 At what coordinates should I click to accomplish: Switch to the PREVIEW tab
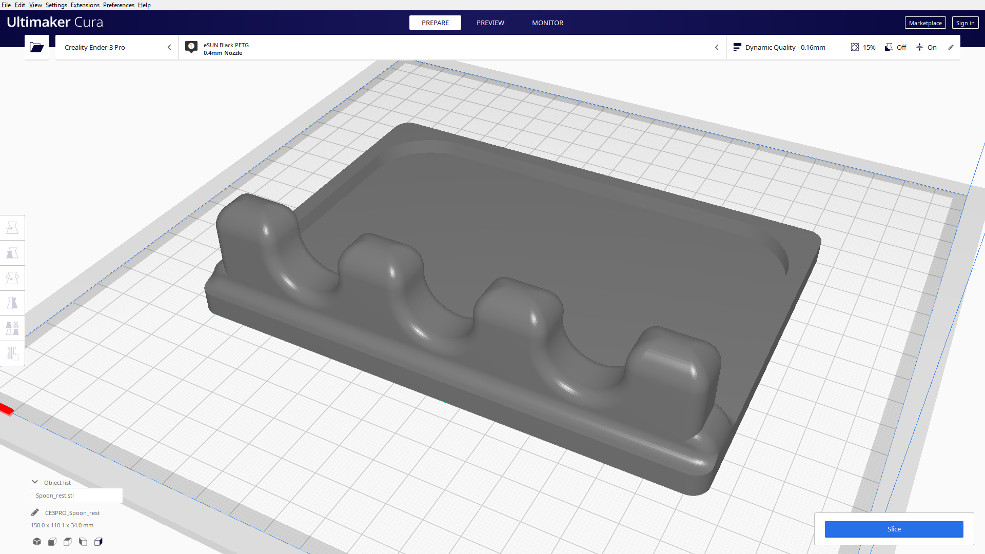pos(490,23)
